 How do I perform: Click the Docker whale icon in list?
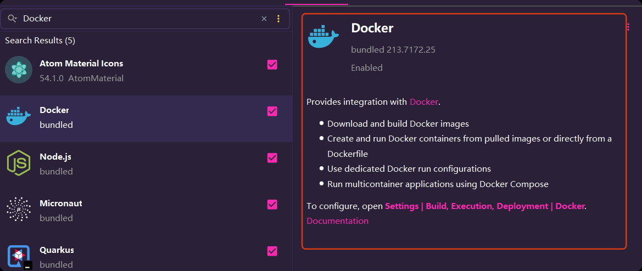pyautogui.click(x=19, y=117)
